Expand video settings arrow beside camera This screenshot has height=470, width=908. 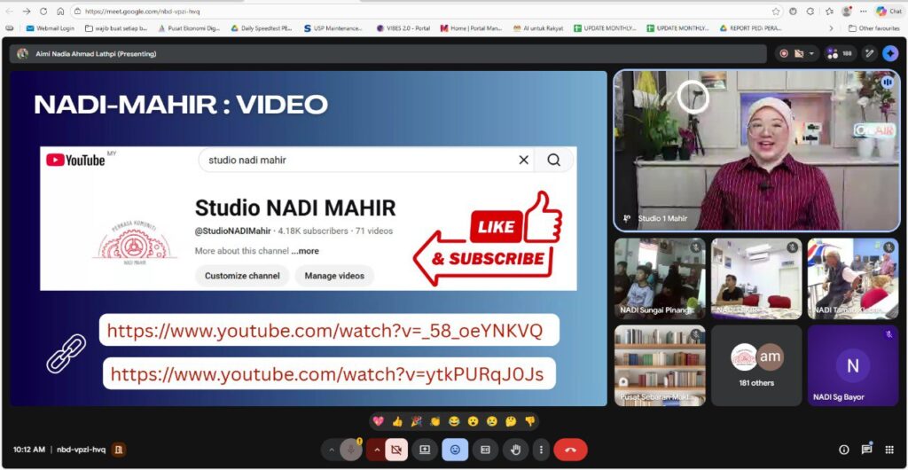coord(377,450)
